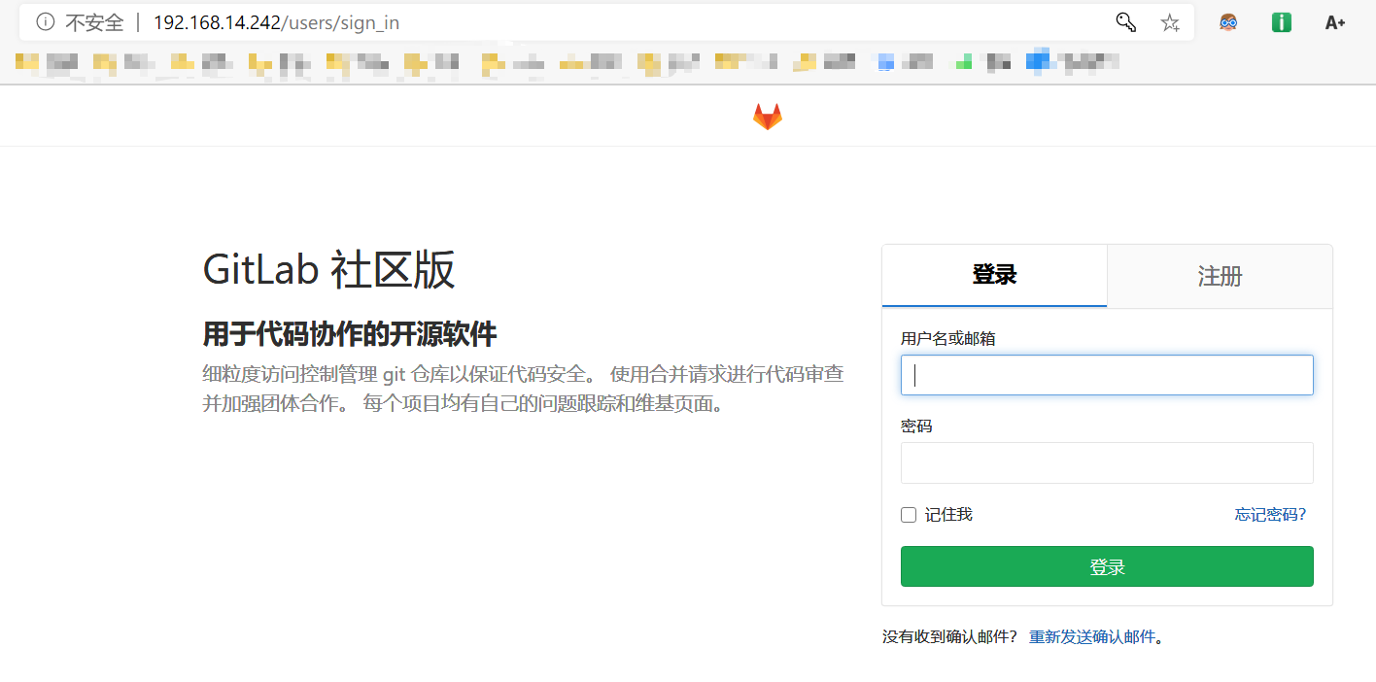Click the A+ extension icon
1376x682 pixels.
coord(1335,22)
